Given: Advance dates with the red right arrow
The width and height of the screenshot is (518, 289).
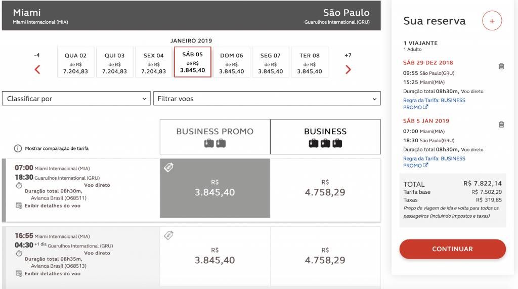Looking at the screenshot, I should [x=348, y=69].
